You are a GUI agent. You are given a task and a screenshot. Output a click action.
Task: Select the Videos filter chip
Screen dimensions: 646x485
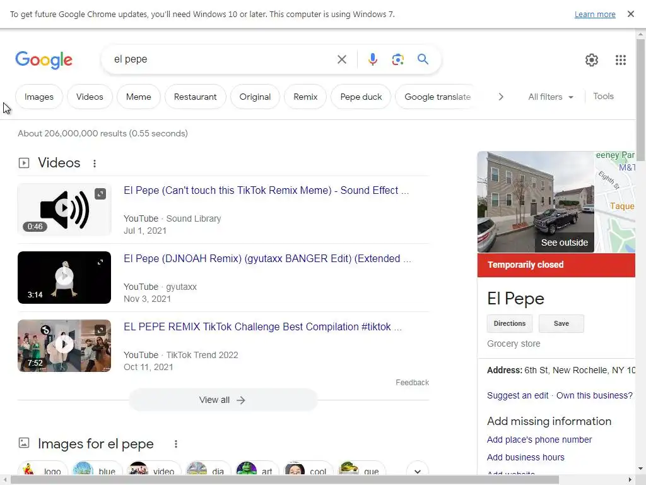(x=90, y=97)
